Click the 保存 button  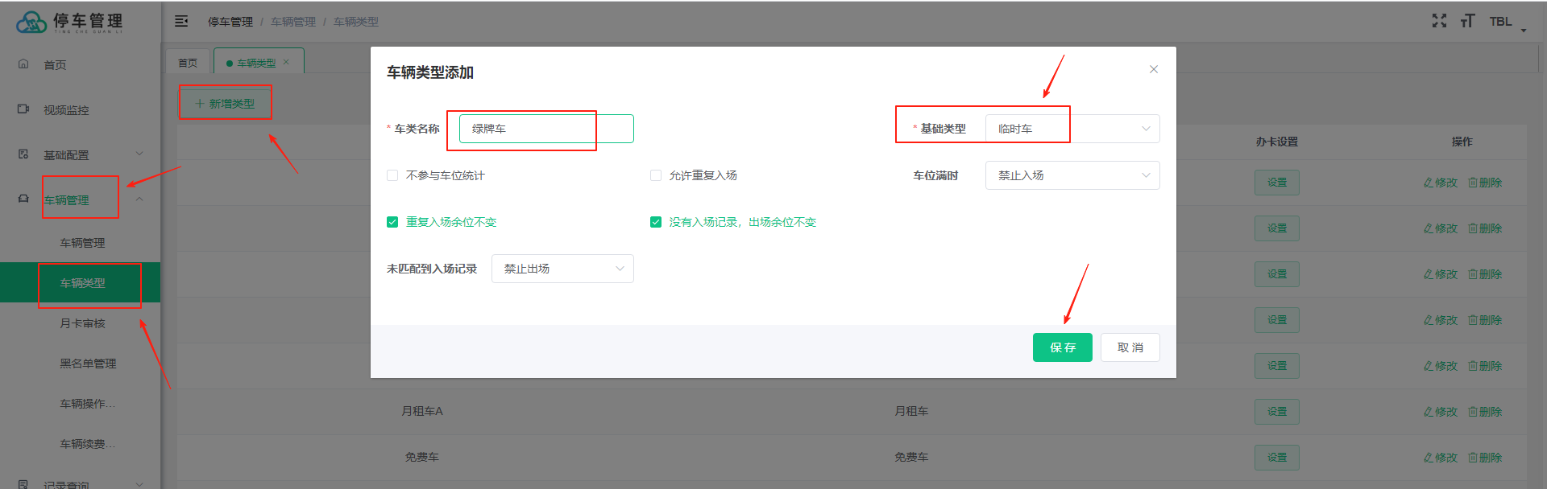click(1062, 347)
